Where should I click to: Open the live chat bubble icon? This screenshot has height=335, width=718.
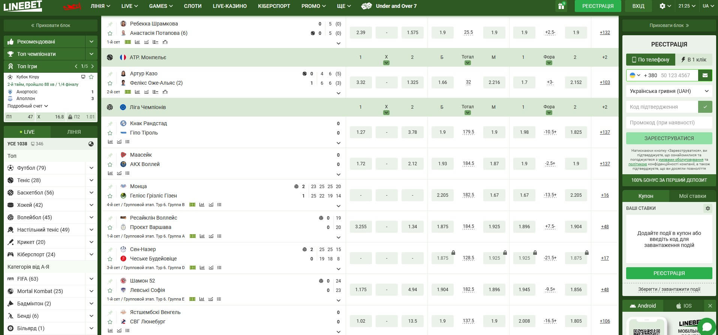pos(707,327)
